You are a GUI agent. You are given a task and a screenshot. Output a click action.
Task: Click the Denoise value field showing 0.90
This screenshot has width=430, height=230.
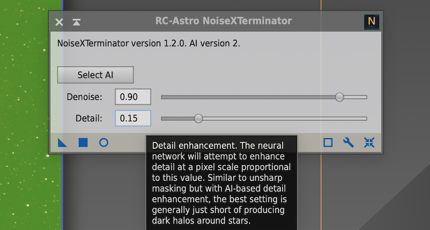(x=133, y=96)
